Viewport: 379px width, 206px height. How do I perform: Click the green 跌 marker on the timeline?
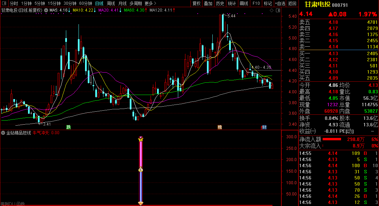click(69, 127)
